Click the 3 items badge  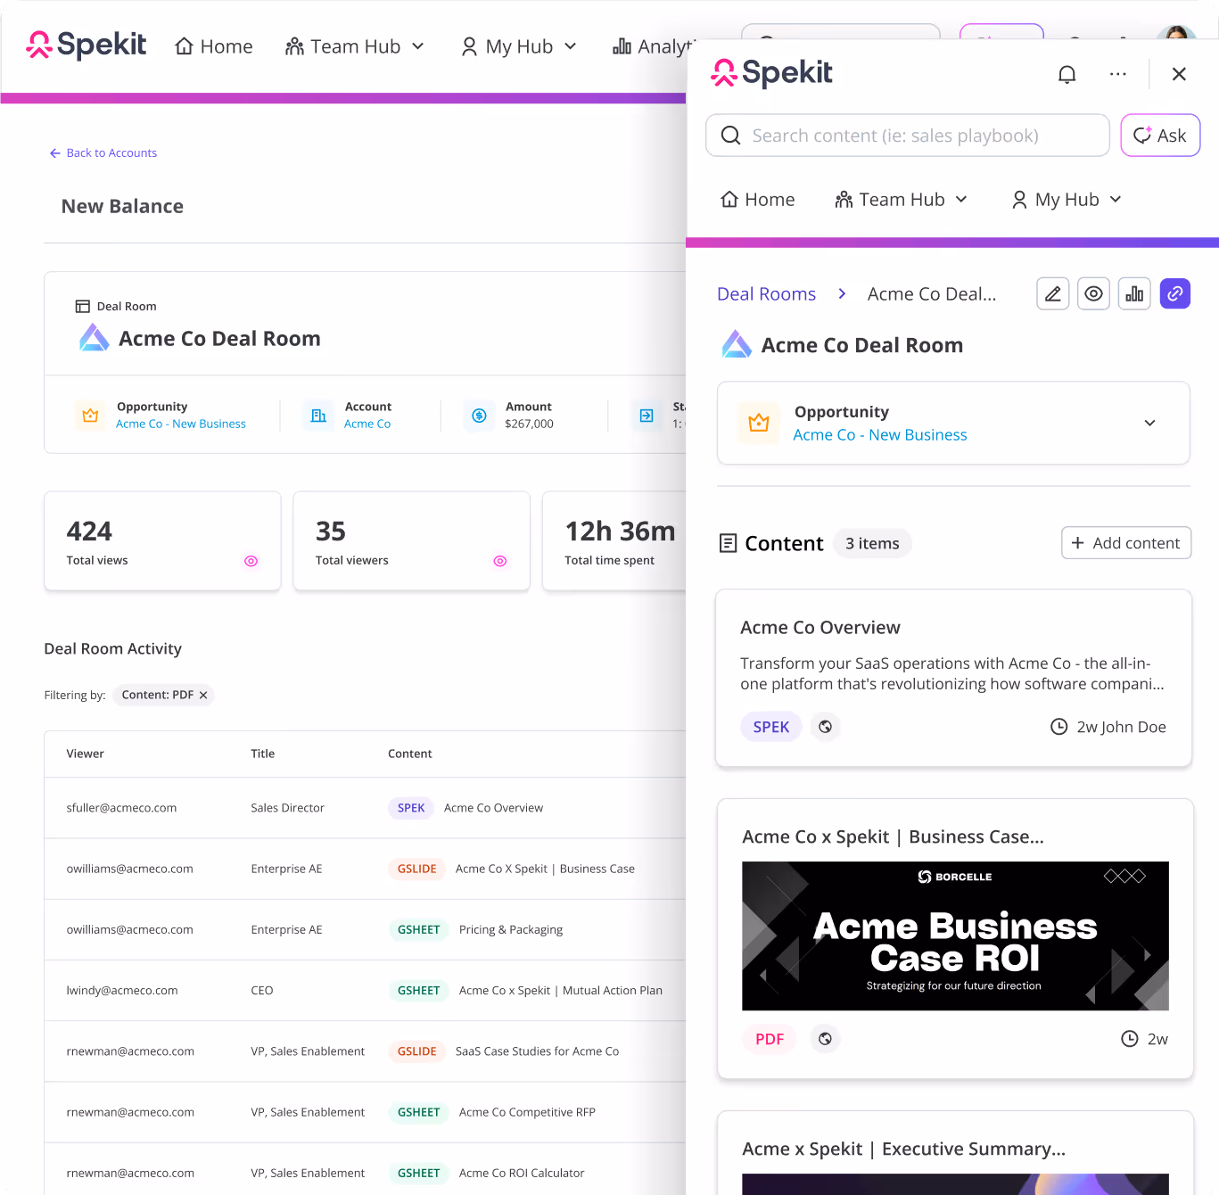[x=872, y=543]
